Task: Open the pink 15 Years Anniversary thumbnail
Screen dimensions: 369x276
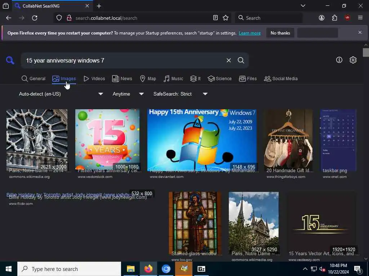Action: pyautogui.click(x=107, y=140)
